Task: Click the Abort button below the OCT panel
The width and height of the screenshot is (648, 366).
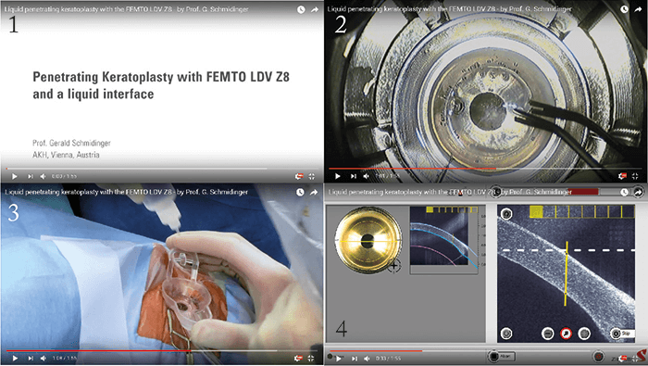Action: 501,356
